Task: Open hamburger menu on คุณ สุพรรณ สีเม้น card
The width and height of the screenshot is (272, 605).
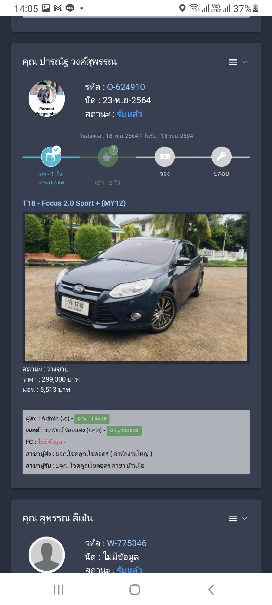Action: tap(233, 518)
